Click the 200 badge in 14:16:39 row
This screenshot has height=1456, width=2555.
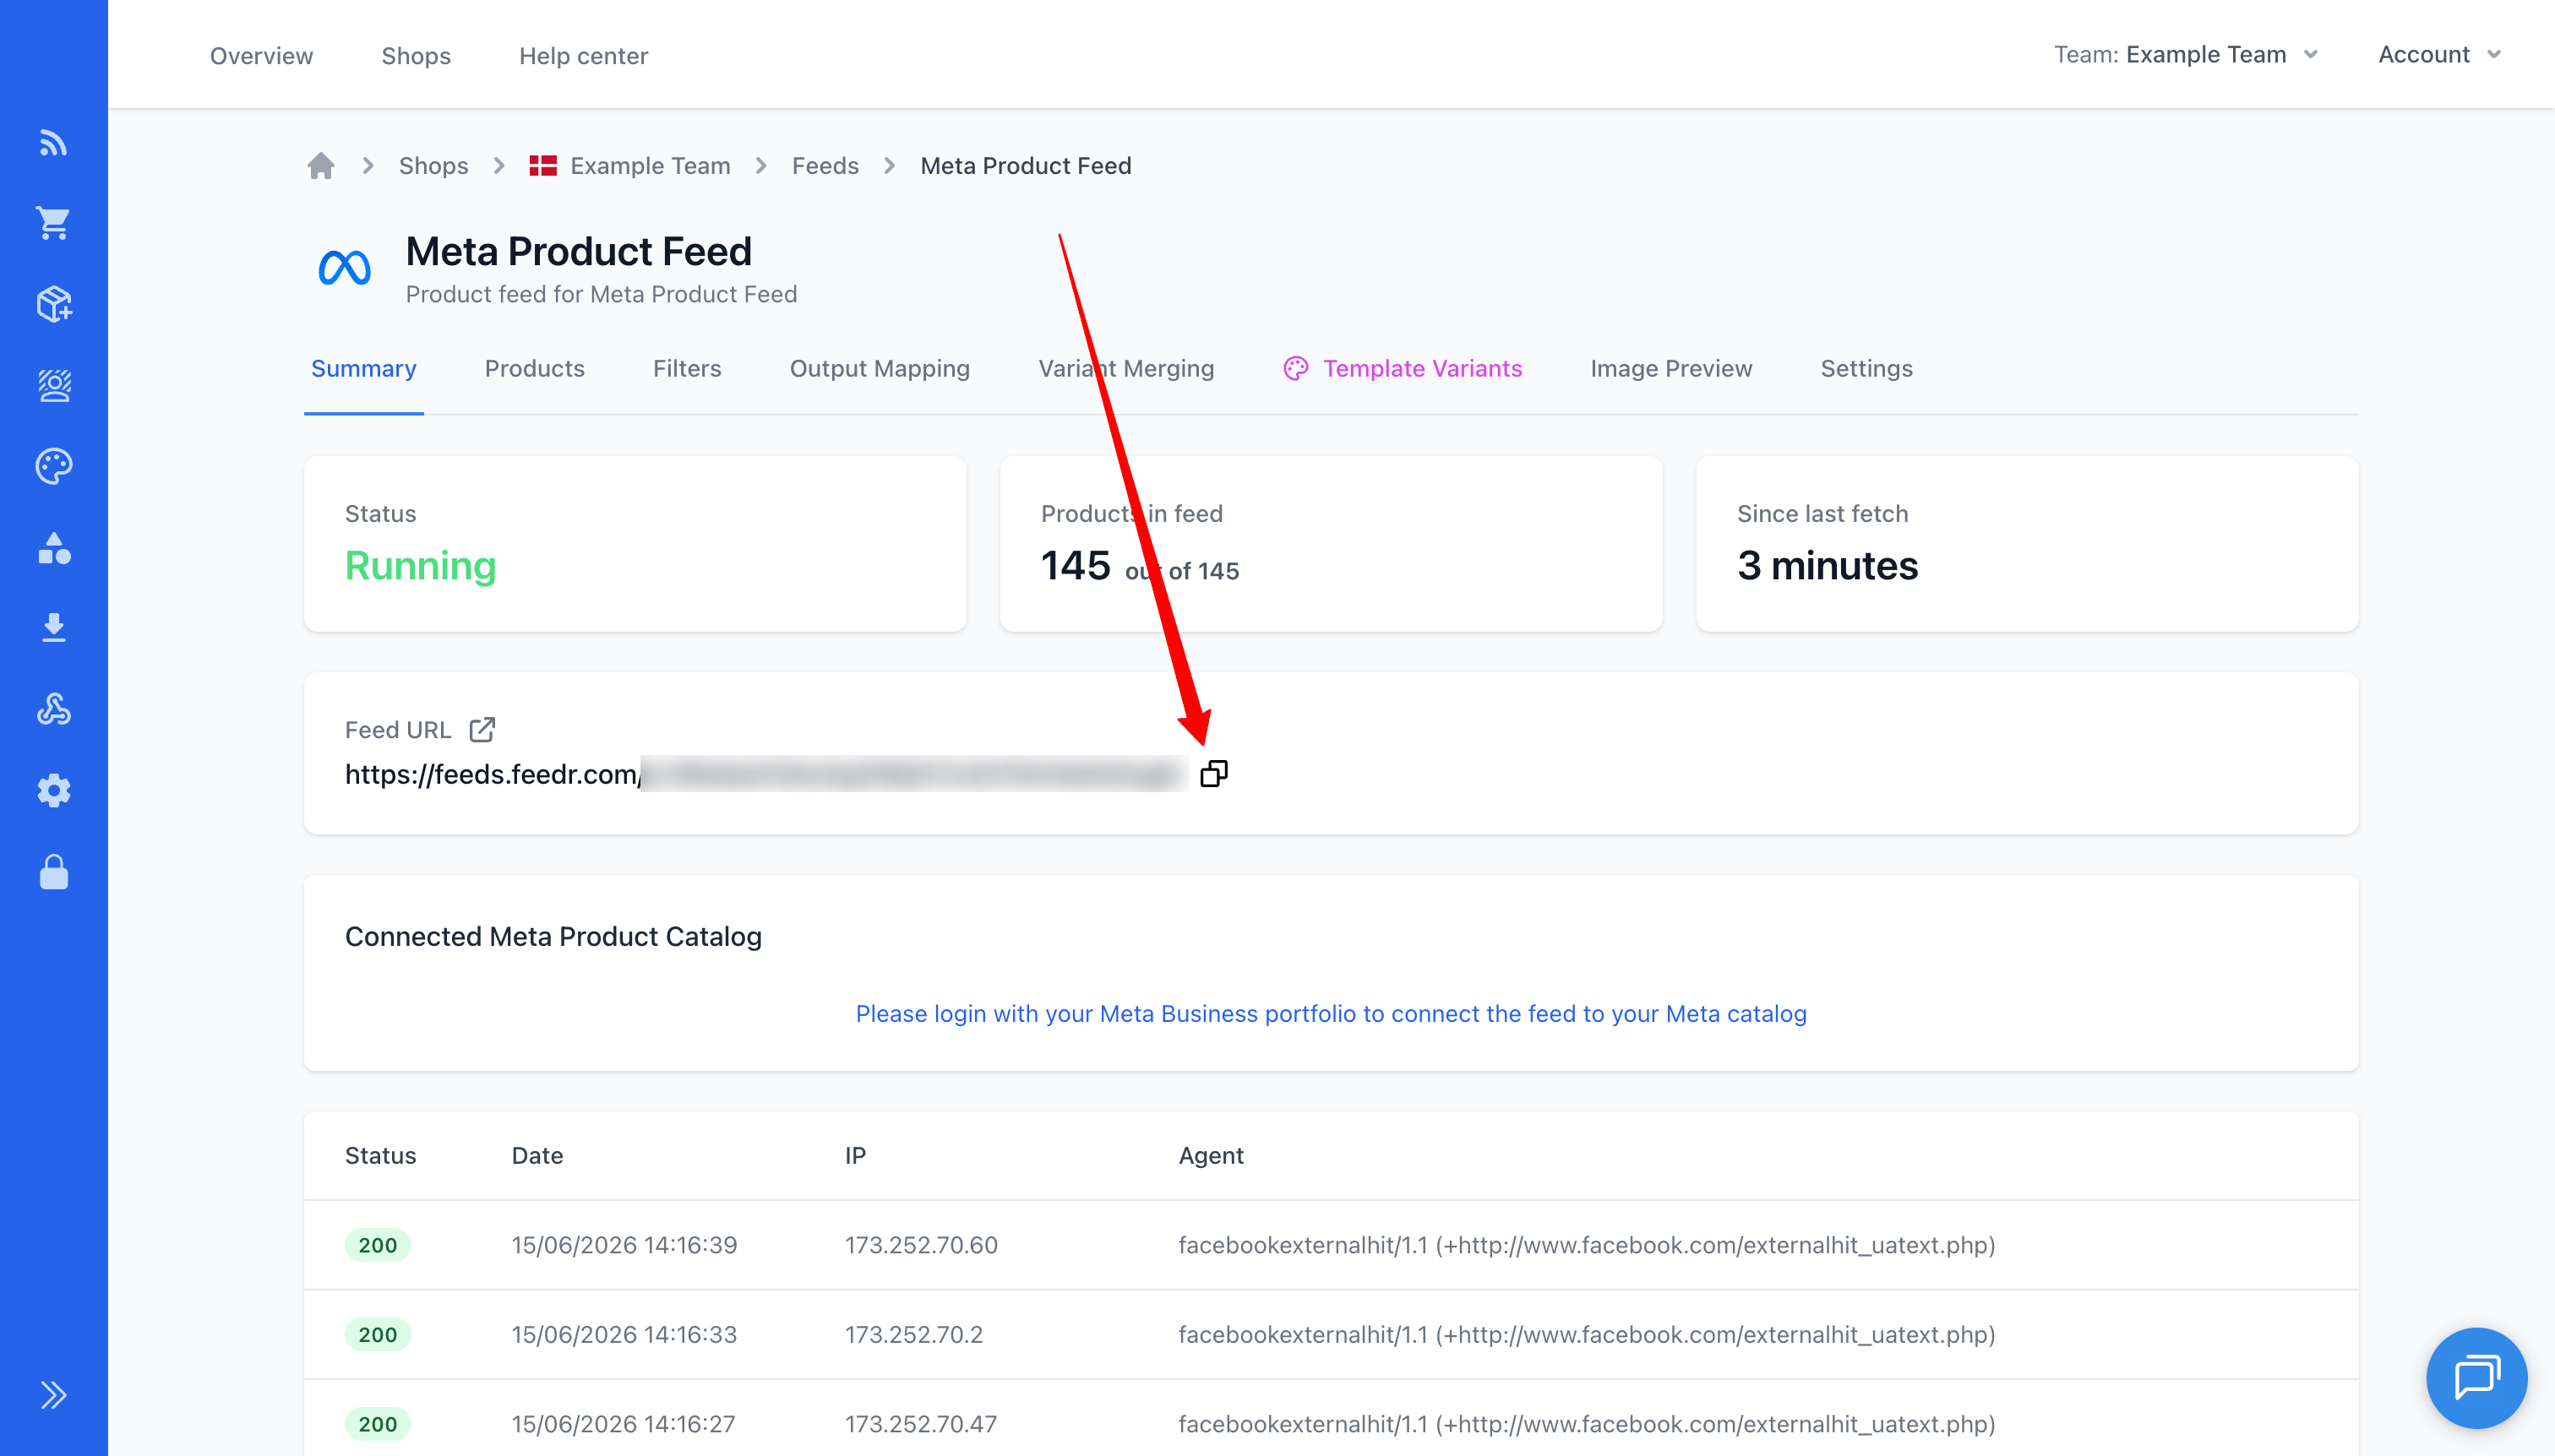point(377,1244)
